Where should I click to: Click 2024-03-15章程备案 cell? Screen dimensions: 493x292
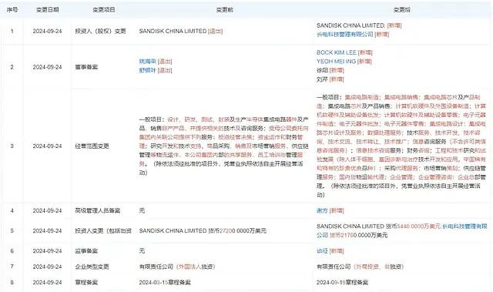click(165, 282)
